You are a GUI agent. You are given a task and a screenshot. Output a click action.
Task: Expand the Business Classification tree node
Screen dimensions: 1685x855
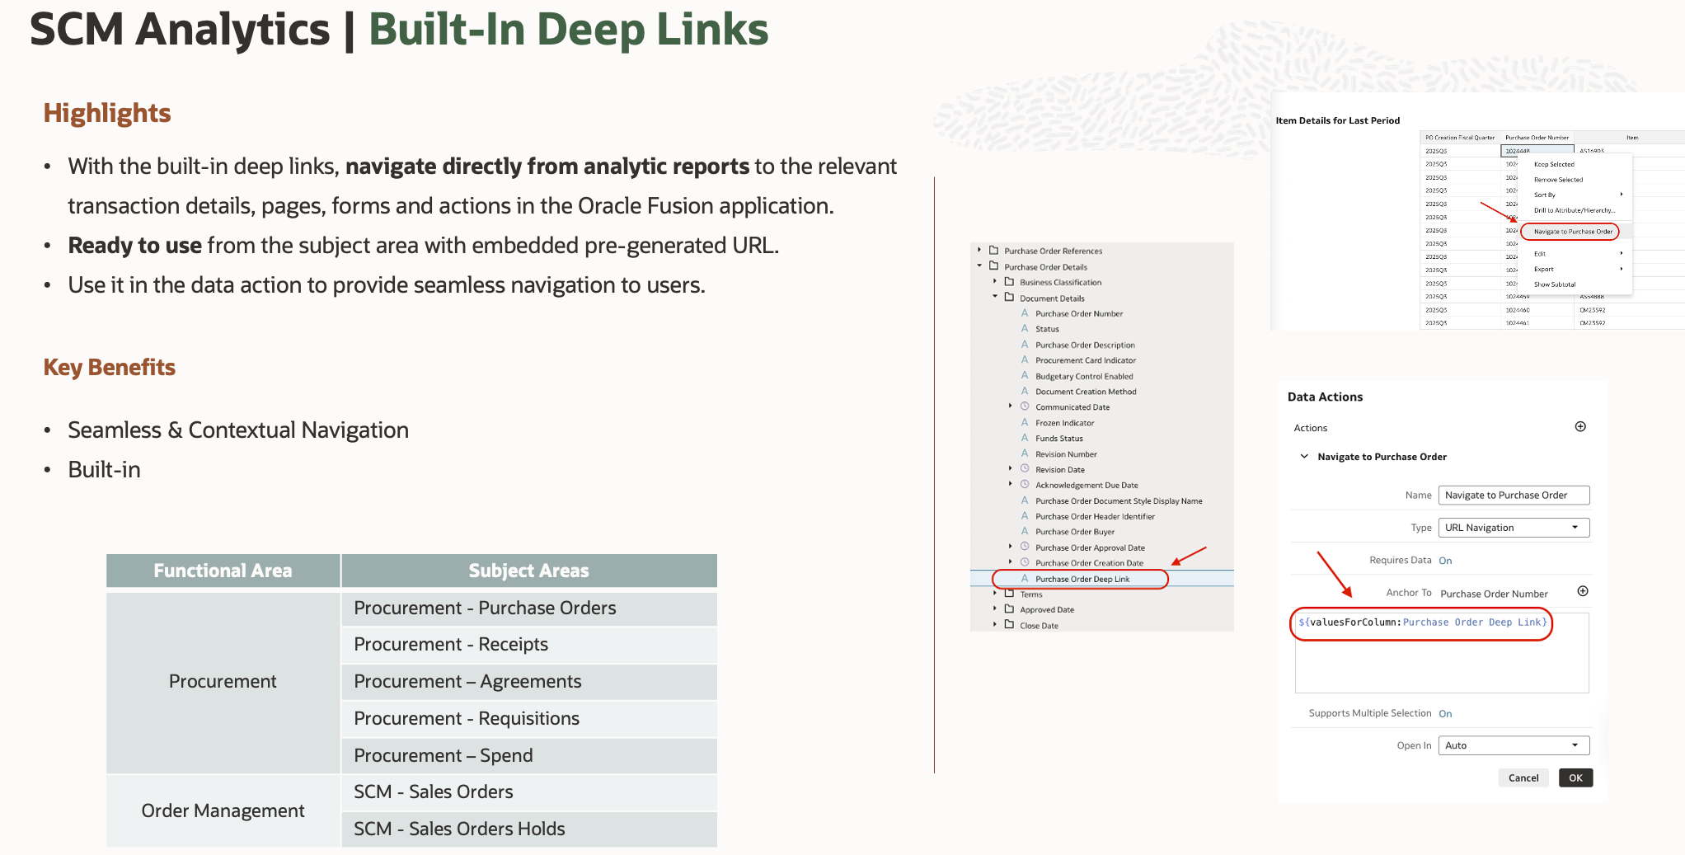tap(995, 281)
